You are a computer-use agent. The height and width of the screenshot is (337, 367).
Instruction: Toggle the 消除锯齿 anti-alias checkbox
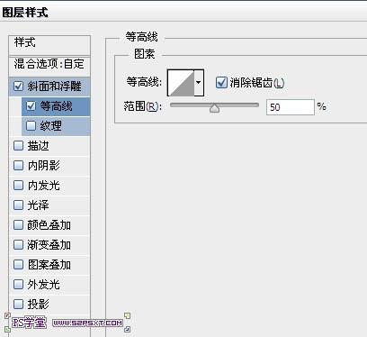click(x=221, y=82)
